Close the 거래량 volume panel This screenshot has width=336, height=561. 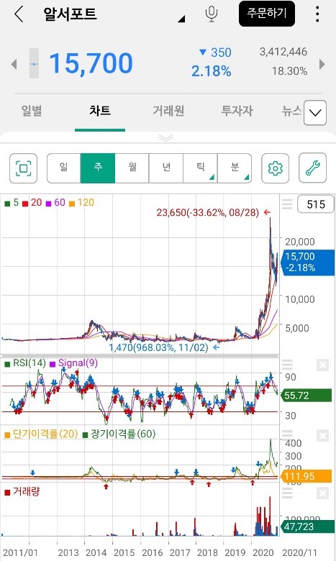(x=322, y=493)
